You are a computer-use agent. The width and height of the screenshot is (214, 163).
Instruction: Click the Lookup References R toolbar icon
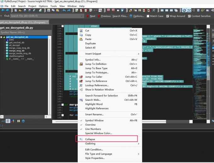pyautogui.click(x=154, y=10)
